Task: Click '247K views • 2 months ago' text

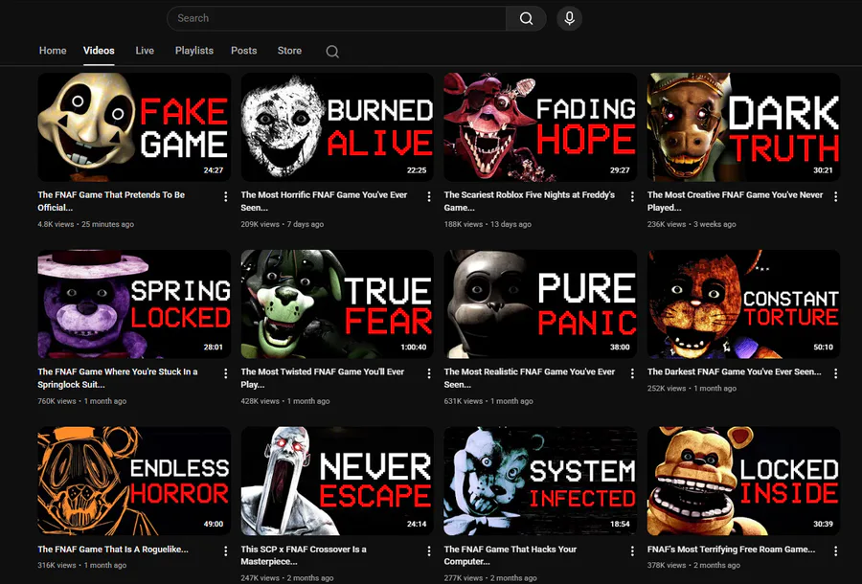Action: pos(287,578)
